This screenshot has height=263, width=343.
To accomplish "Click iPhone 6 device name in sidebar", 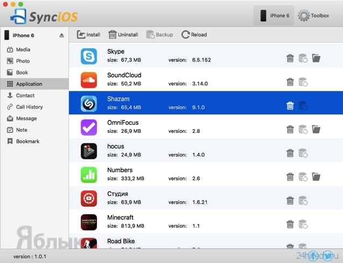I will coord(23,35).
